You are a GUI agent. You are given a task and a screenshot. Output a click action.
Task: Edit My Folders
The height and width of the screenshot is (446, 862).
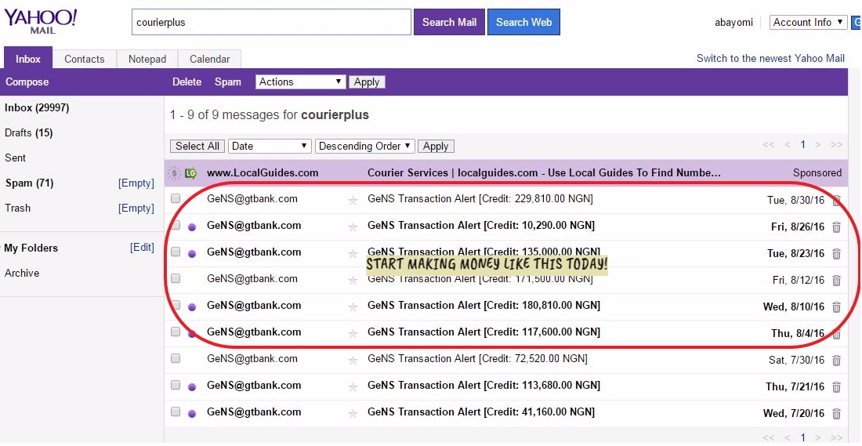click(x=142, y=248)
